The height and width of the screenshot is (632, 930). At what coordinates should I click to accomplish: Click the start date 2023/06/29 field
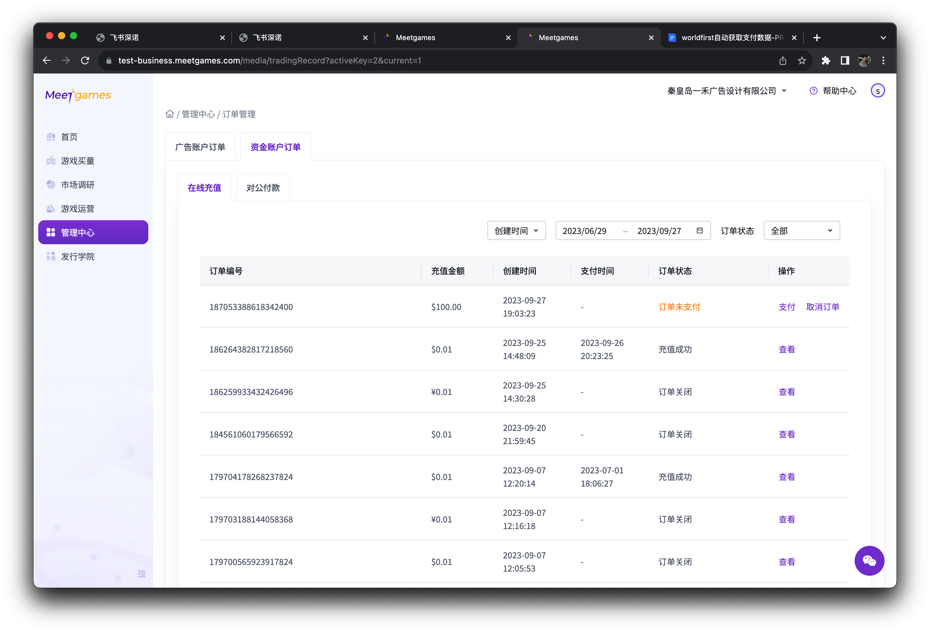[584, 231]
